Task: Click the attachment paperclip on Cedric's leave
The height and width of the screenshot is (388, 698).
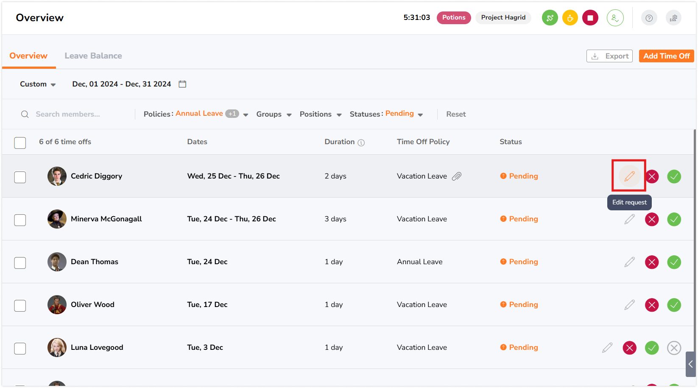Action: coord(457,176)
